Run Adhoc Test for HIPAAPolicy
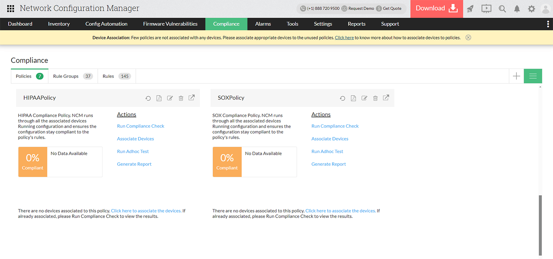553x259 pixels. coord(133,151)
